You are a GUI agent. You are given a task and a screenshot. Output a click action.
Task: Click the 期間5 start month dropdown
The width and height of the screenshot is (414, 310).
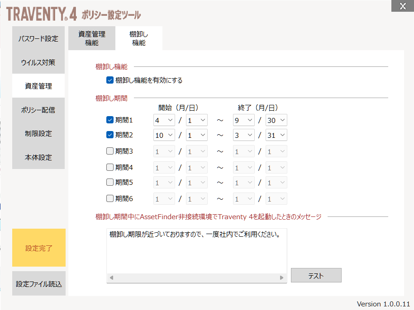point(164,183)
